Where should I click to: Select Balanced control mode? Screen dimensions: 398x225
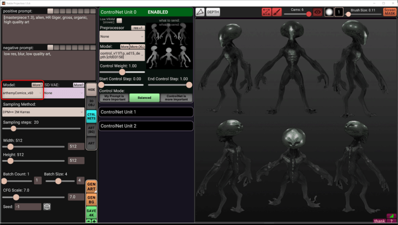145,98
